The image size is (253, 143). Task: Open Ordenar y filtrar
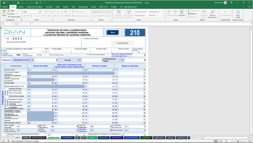pyautogui.click(x=204, y=14)
